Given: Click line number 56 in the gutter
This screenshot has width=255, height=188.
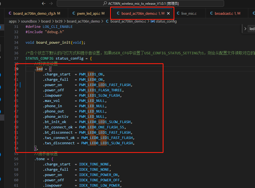Looking at the screenshot, I should coord(16,159).
